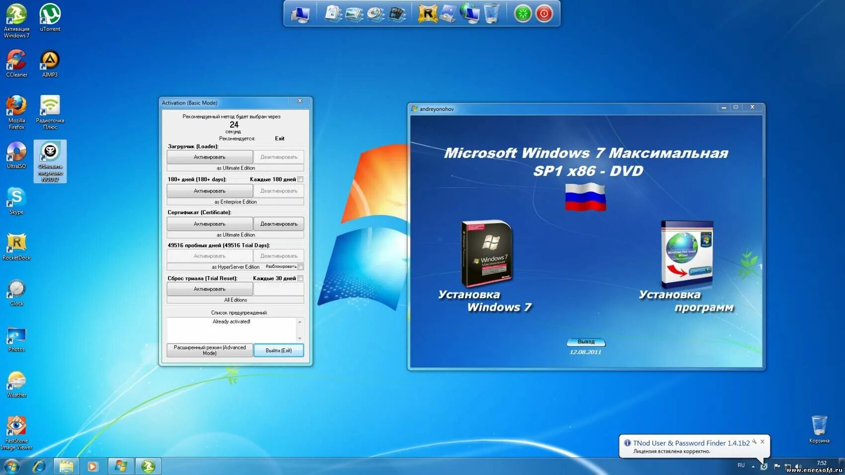
Task: Switch to Windows flag app on taskbar
Action: pos(121,466)
